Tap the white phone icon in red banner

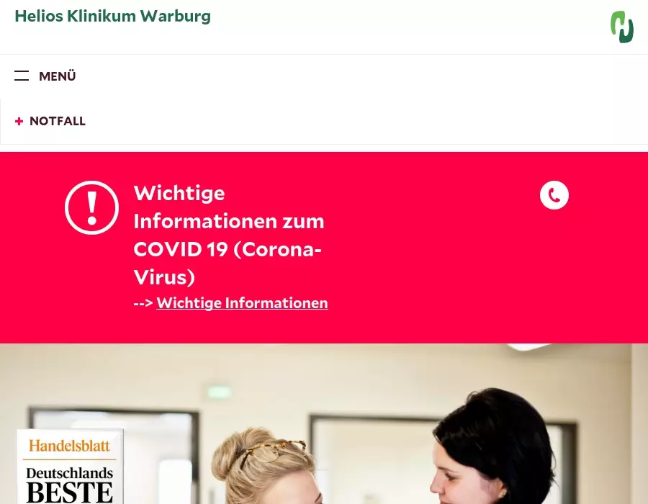[554, 195]
